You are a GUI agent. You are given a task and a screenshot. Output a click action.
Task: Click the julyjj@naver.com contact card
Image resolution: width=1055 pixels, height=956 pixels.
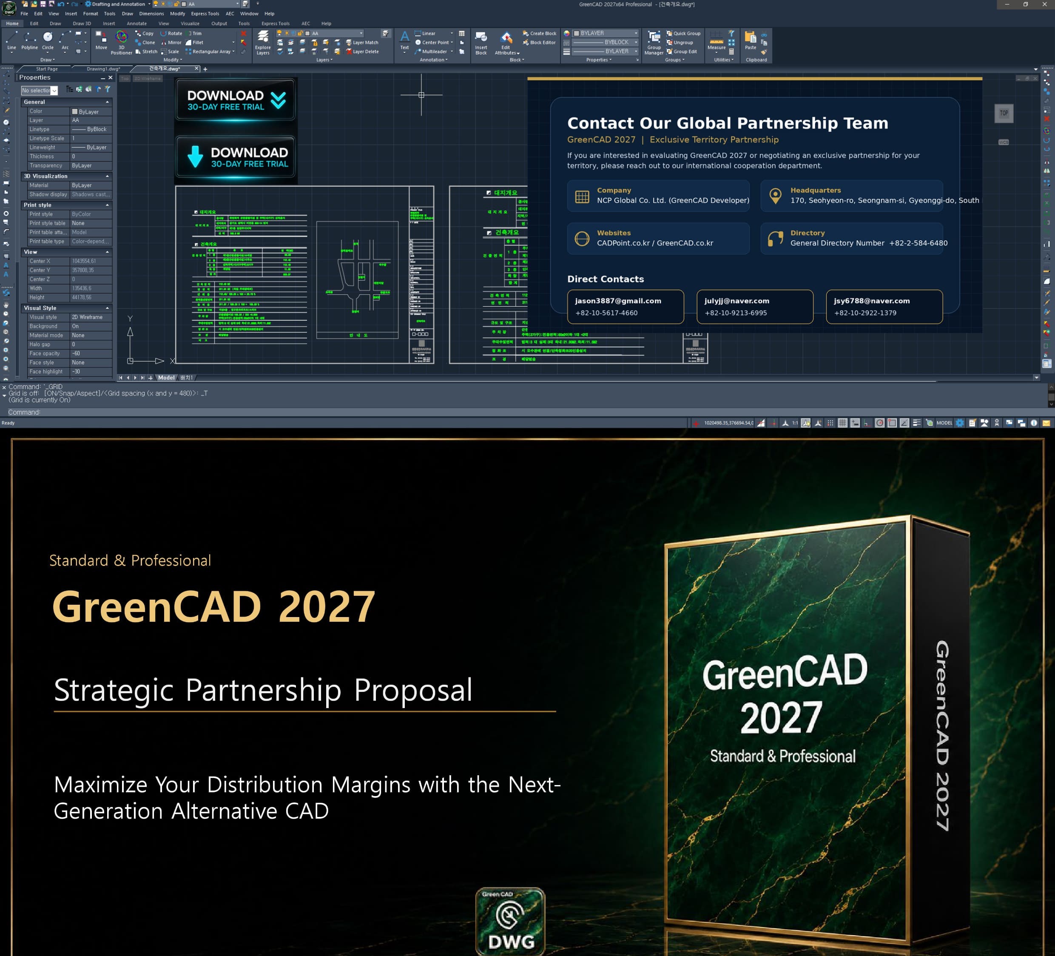pyautogui.click(x=755, y=307)
